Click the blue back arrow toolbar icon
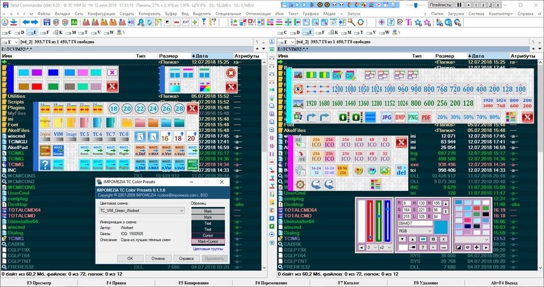The image size is (544, 287). tap(26, 22)
